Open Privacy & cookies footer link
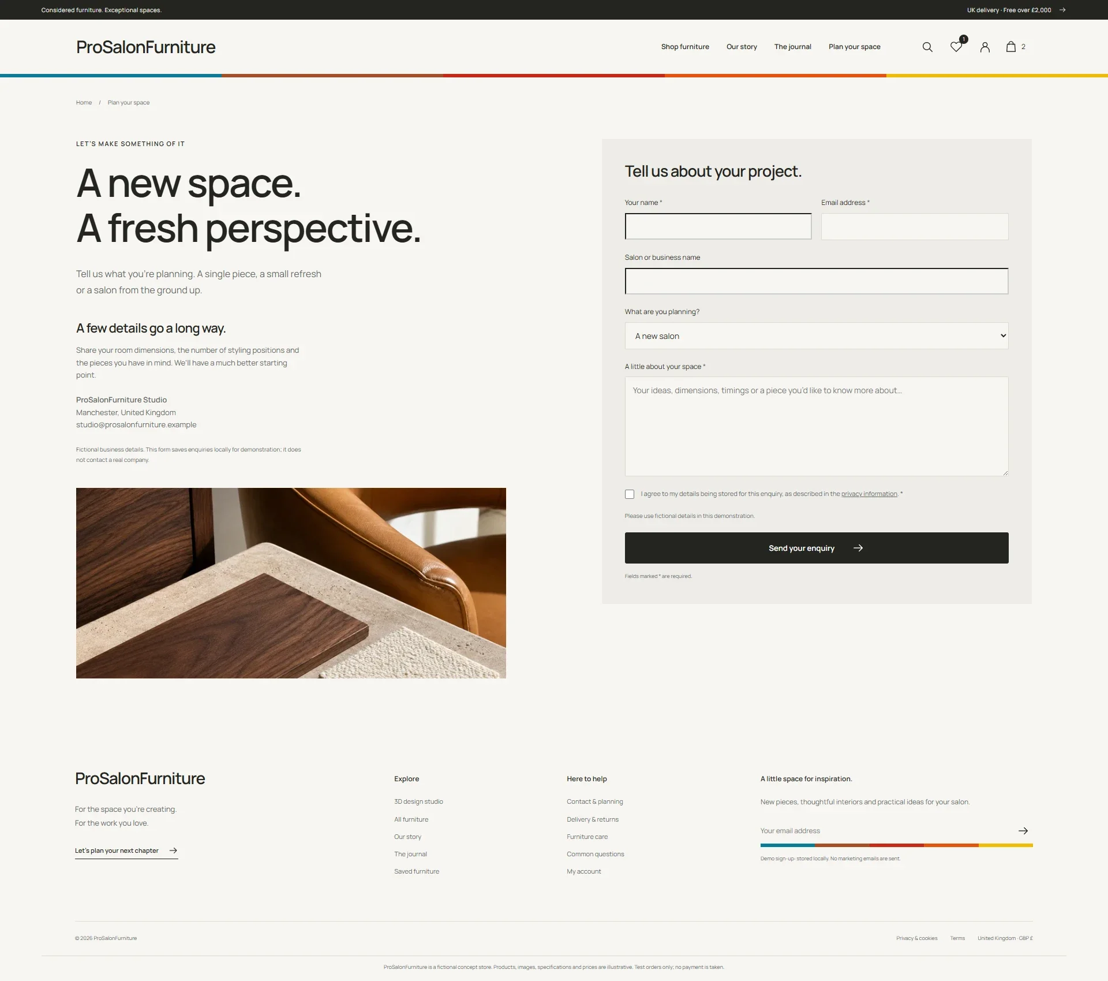The width and height of the screenshot is (1108, 981). pyautogui.click(x=916, y=938)
